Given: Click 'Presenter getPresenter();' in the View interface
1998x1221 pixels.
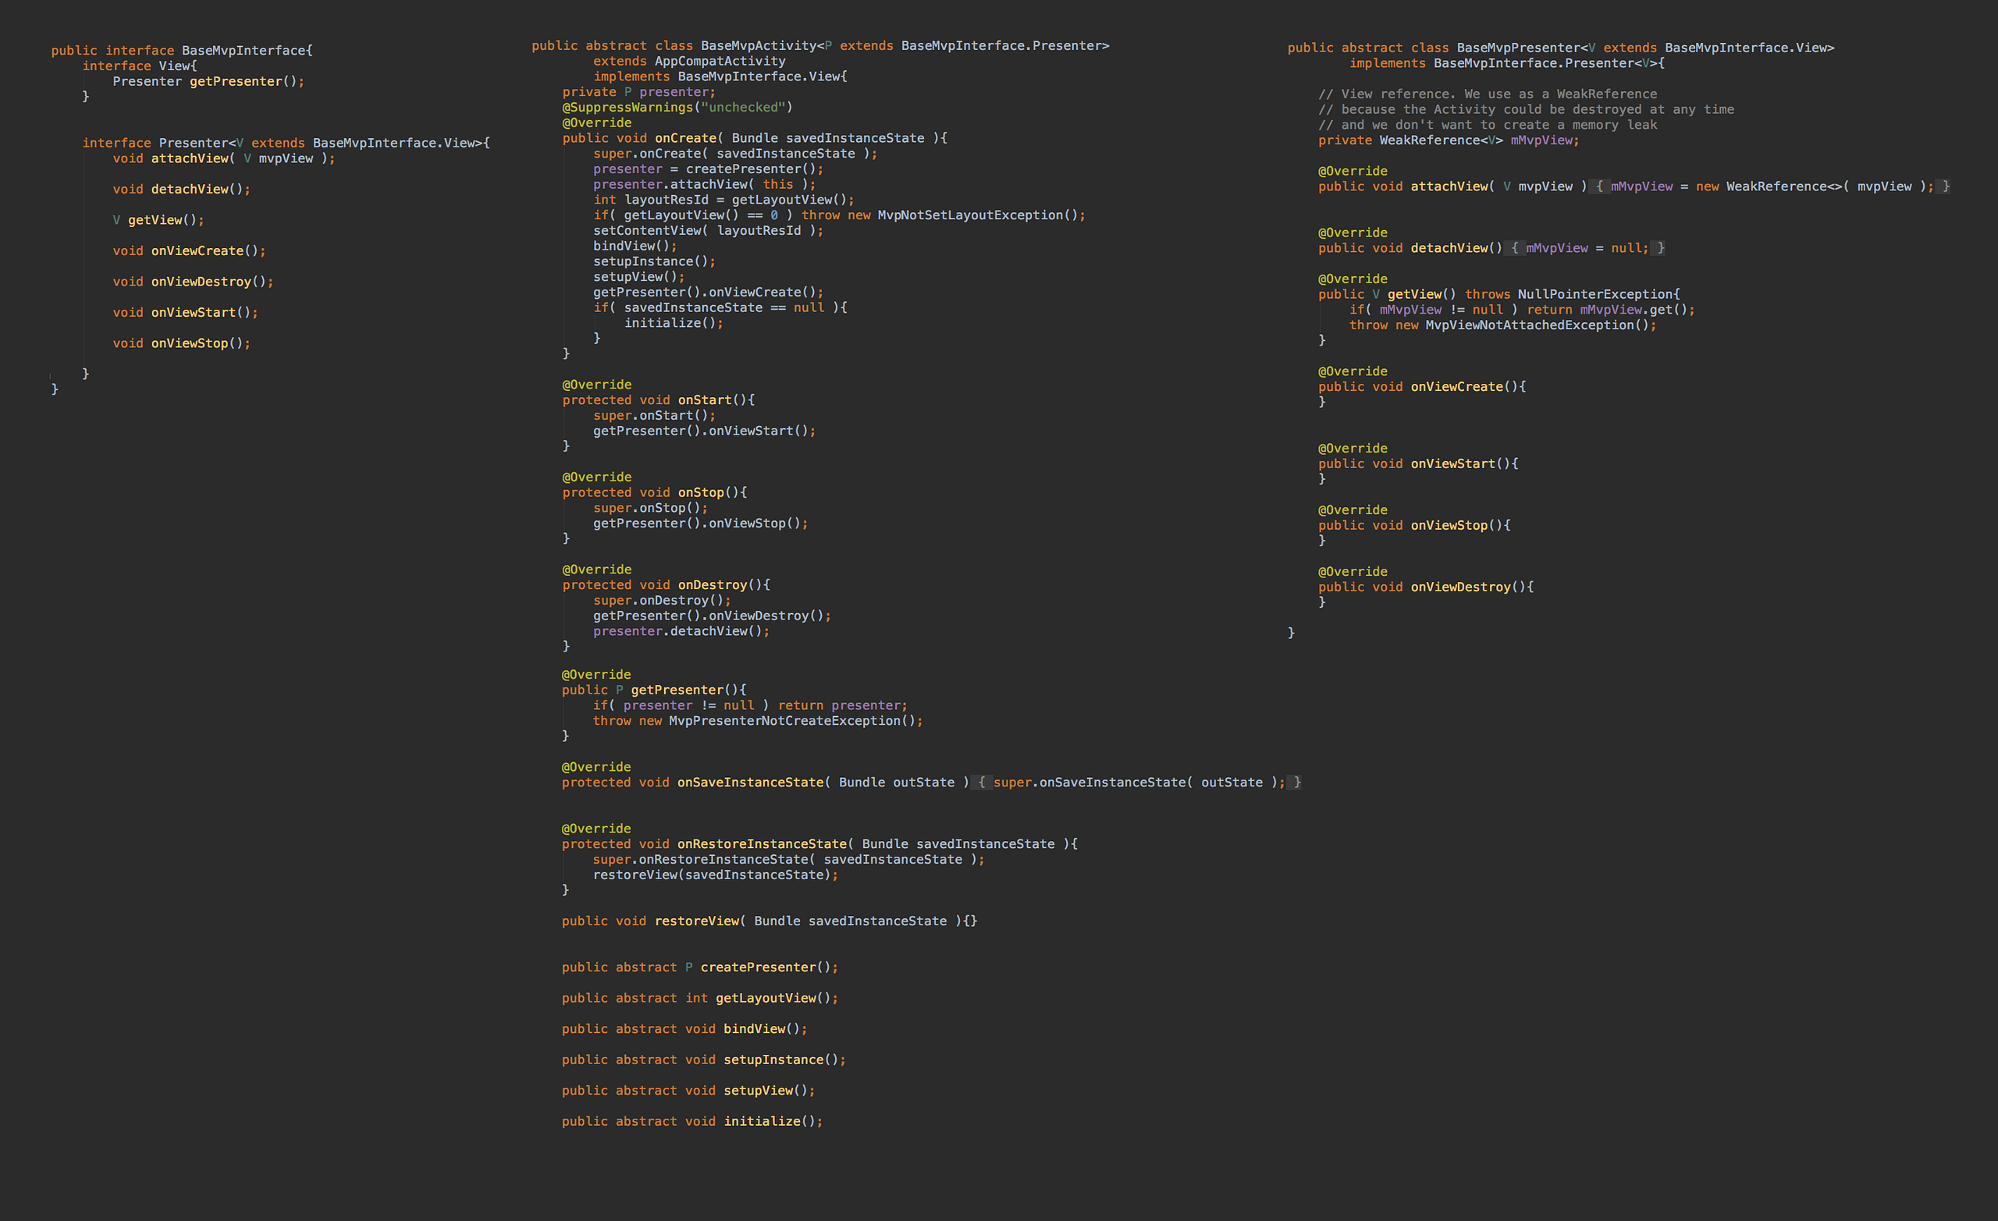Looking at the screenshot, I should [208, 81].
